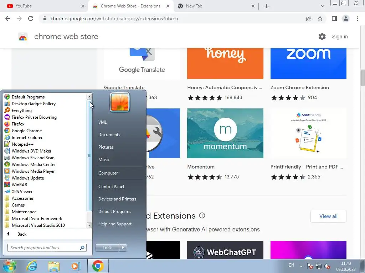Click the Chrome Web Store settings gear
This screenshot has width=365, height=273.
coord(322,37)
